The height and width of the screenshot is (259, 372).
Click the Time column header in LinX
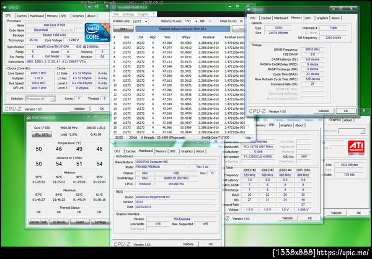pyautogui.click(x=167, y=37)
